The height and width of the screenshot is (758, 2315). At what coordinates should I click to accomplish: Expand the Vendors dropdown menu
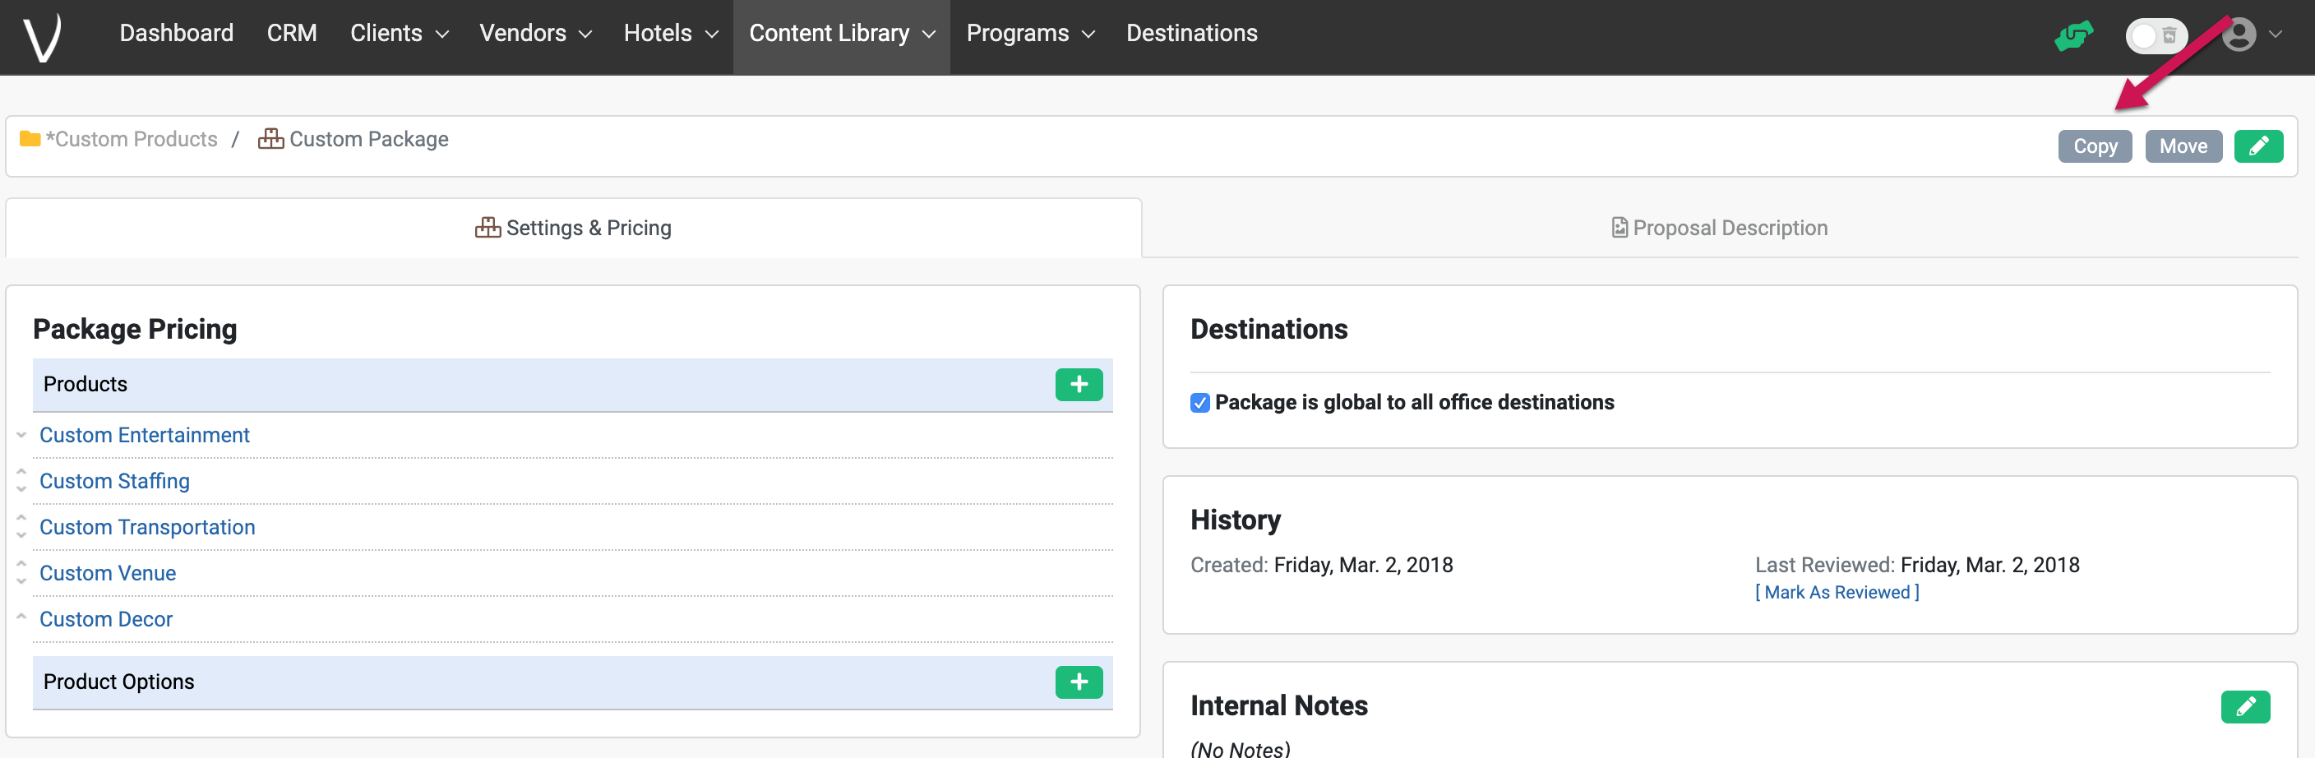click(x=536, y=33)
